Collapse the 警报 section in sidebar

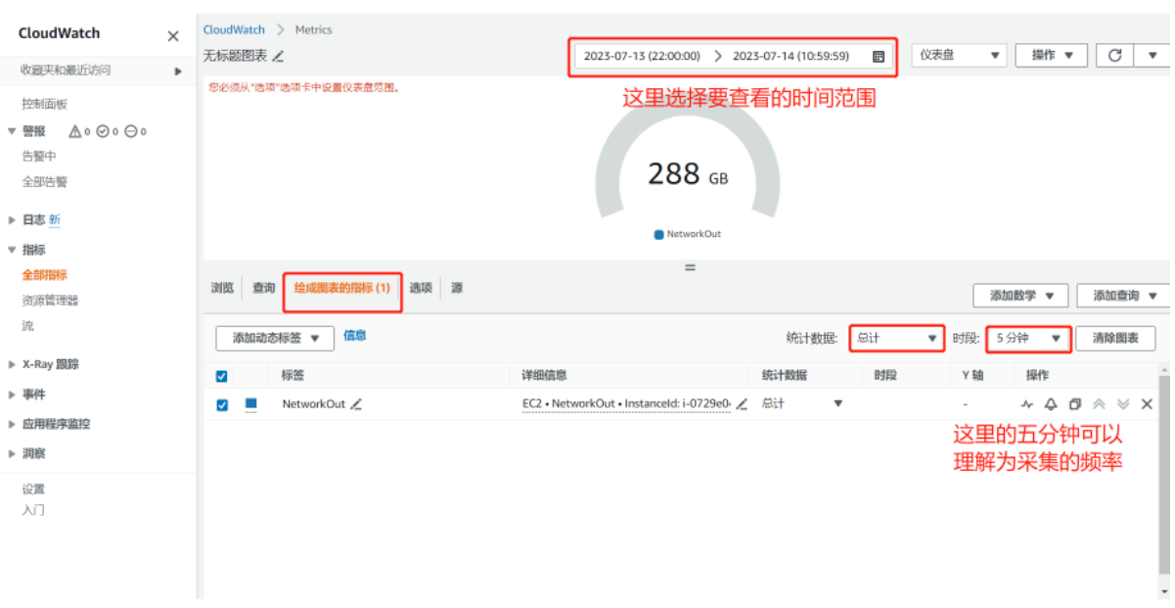12,131
